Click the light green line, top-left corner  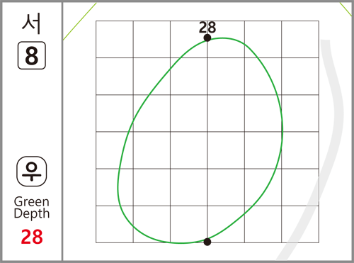(80, 21)
